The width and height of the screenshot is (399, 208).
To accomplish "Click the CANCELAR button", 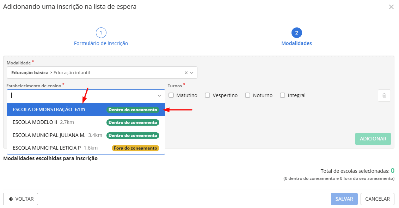I will coord(377,199).
